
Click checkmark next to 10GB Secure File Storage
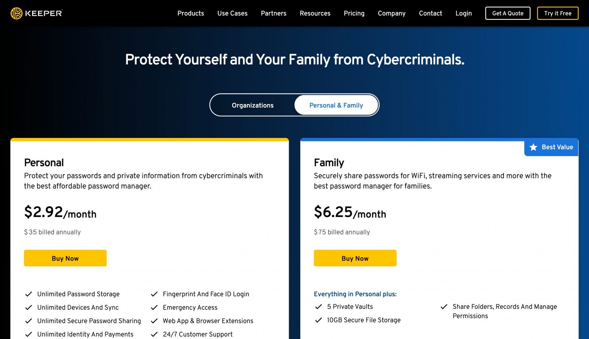pyautogui.click(x=318, y=320)
